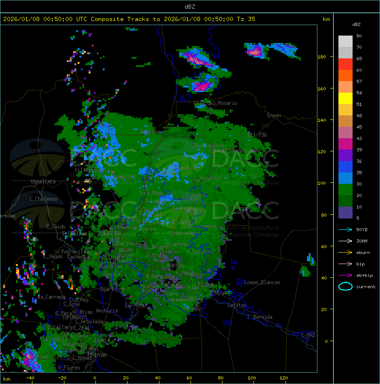This screenshot has height=384, width=380.
Task: Click the S_MARTIN place label
Action: 173,266
